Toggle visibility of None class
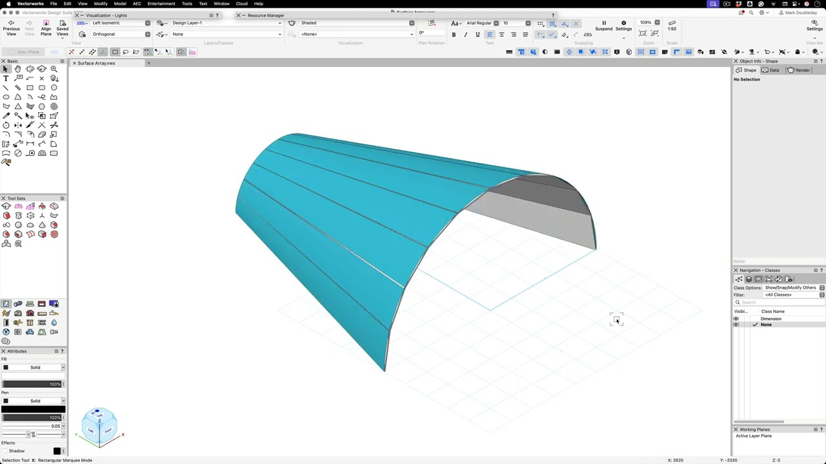 [x=736, y=324]
